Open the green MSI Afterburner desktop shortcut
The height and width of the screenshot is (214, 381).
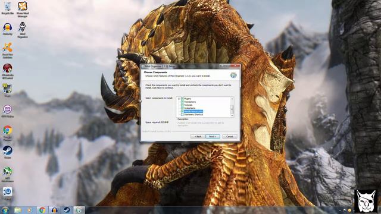pos(8,174)
